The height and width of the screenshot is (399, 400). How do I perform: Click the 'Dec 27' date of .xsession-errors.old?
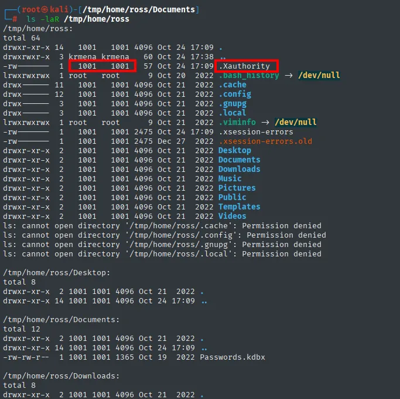coord(172,141)
